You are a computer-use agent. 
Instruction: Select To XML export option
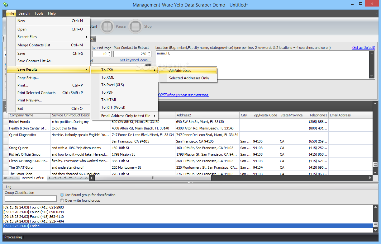point(124,77)
